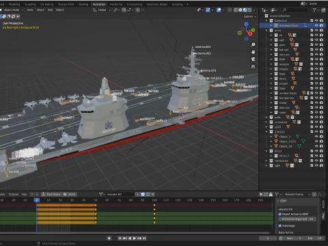The width and height of the screenshot is (328, 246).
Task: Click the new collection icon in outliner header
Action: pos(323,10)
